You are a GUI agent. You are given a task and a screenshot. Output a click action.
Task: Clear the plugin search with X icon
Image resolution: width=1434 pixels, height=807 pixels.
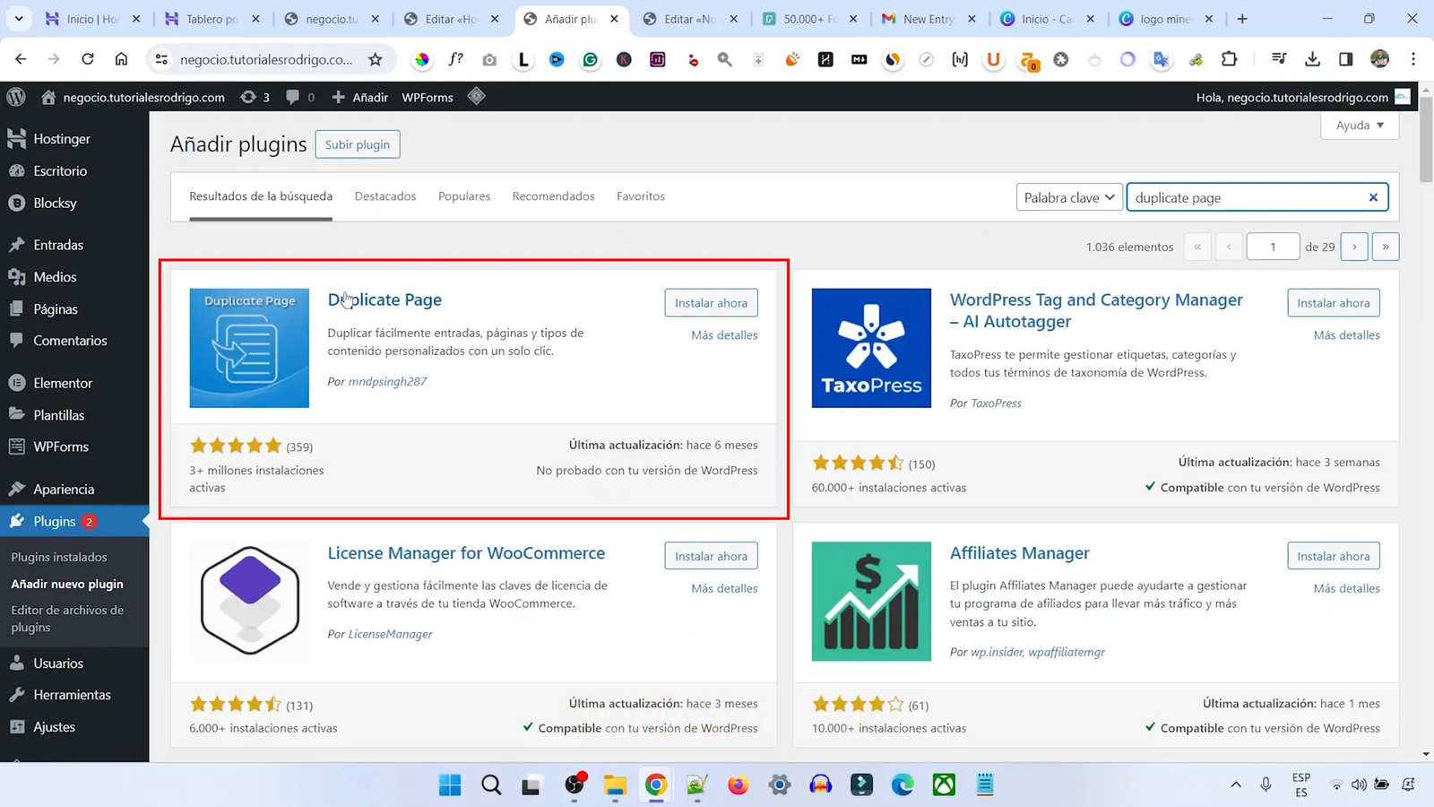click(x=1372, y=197)
